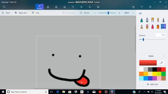Select the Pixel pen
The width and height of the screenshot is (168, 94).
click(x=163, y=20)
